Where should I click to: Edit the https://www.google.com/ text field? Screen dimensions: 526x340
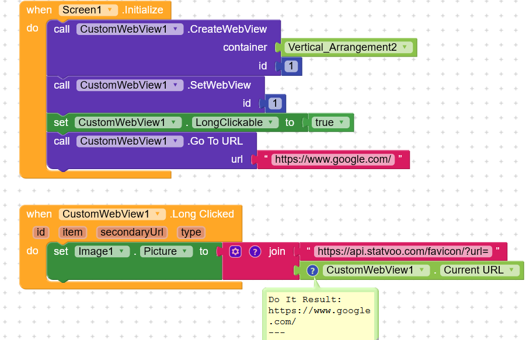point(333,159)
